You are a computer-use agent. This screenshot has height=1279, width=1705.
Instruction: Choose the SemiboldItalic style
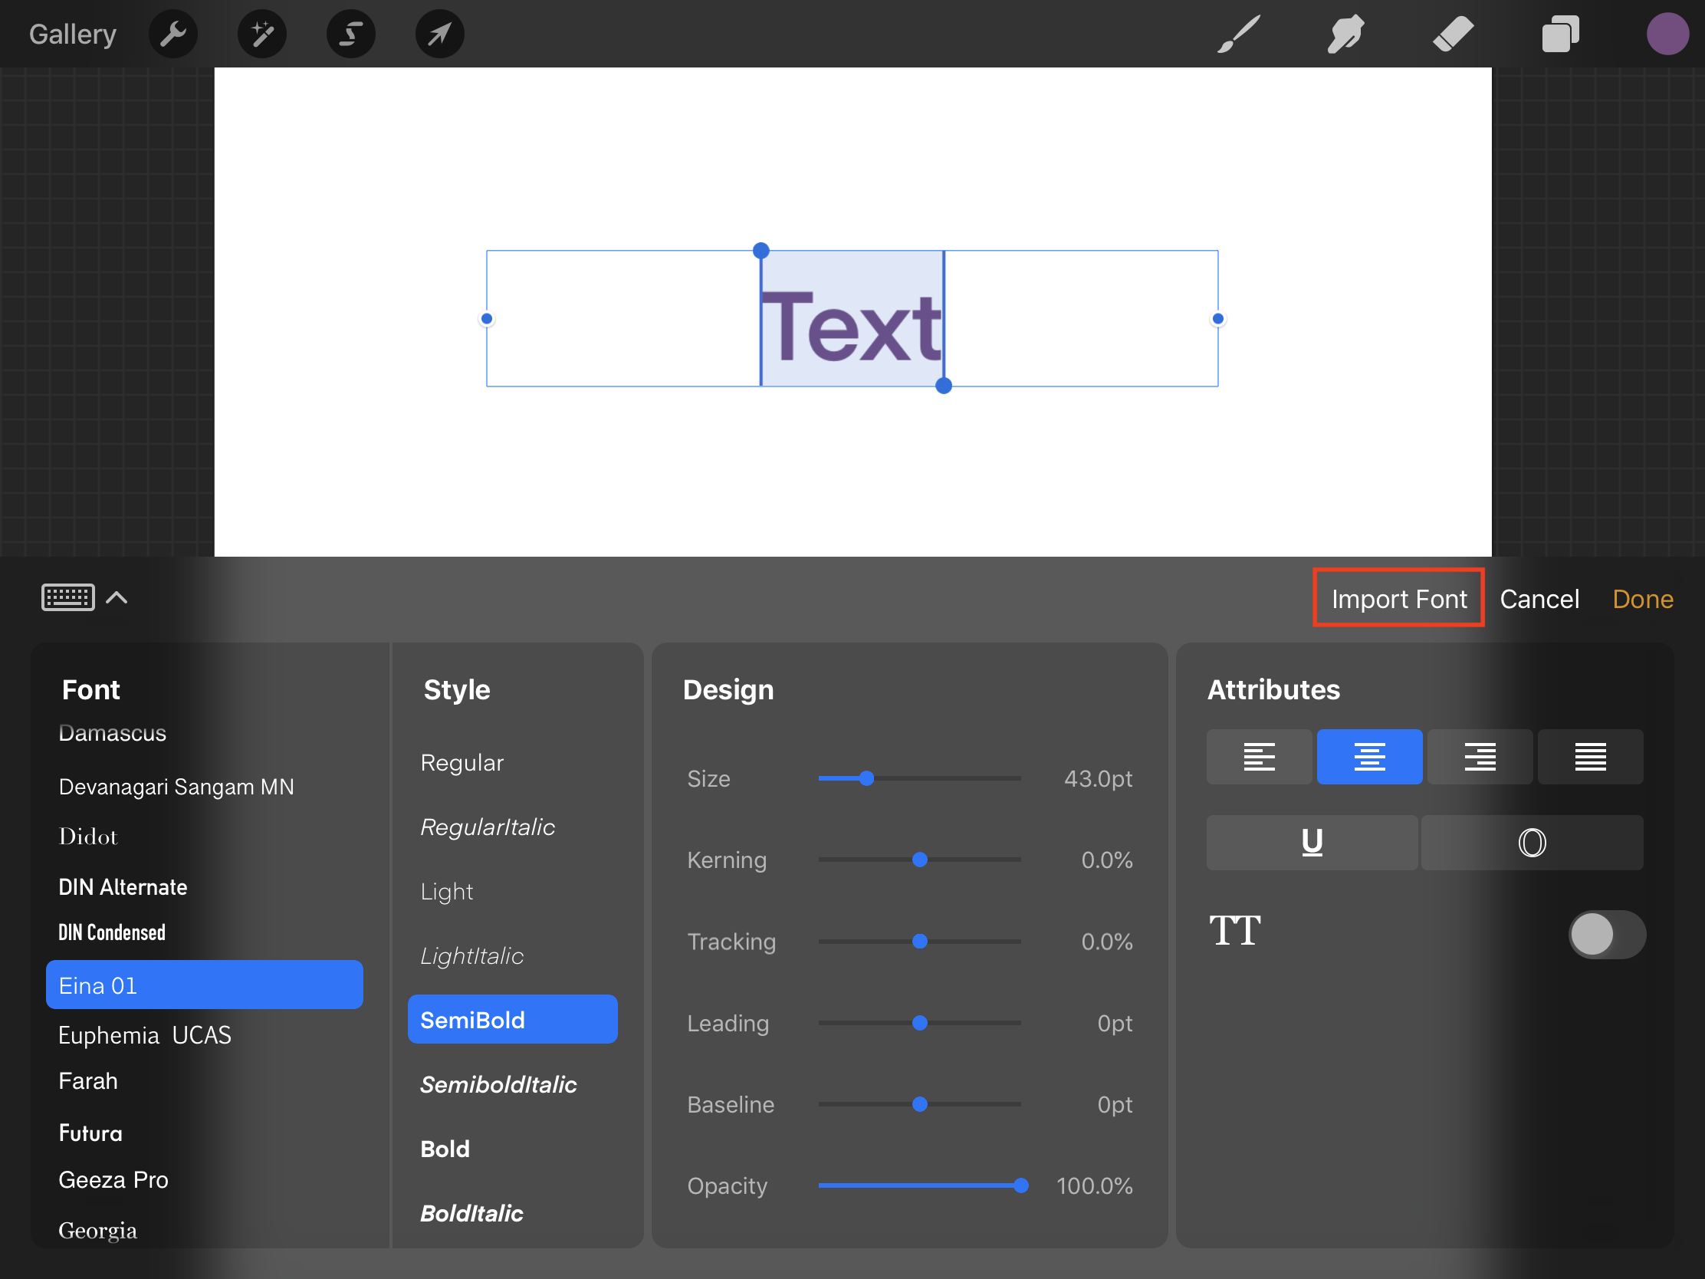[x=498, y=1085]
